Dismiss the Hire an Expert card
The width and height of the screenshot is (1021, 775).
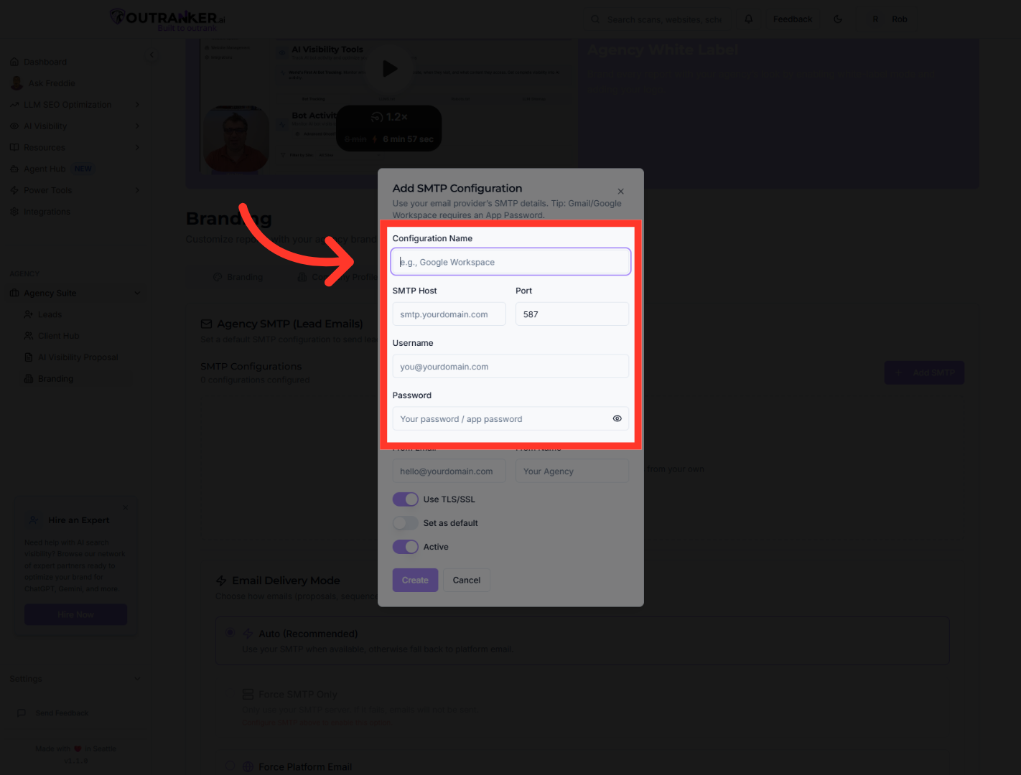click(126, 507)
